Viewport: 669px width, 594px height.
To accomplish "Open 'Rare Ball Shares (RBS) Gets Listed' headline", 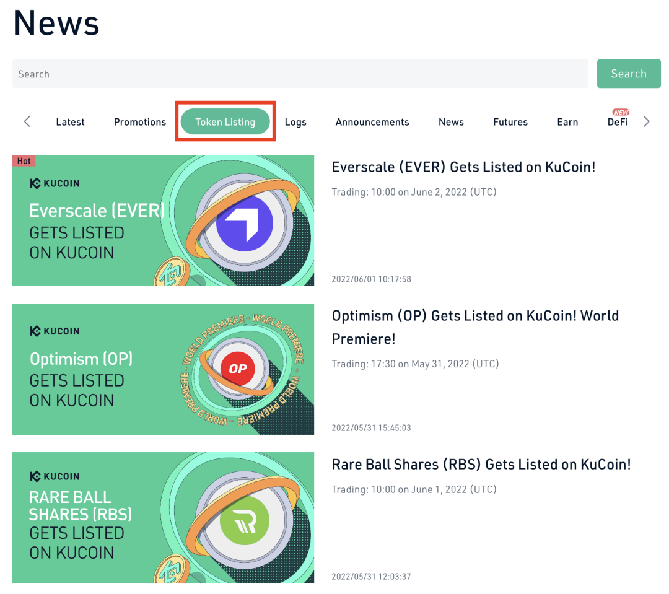I will click(481, 465).
